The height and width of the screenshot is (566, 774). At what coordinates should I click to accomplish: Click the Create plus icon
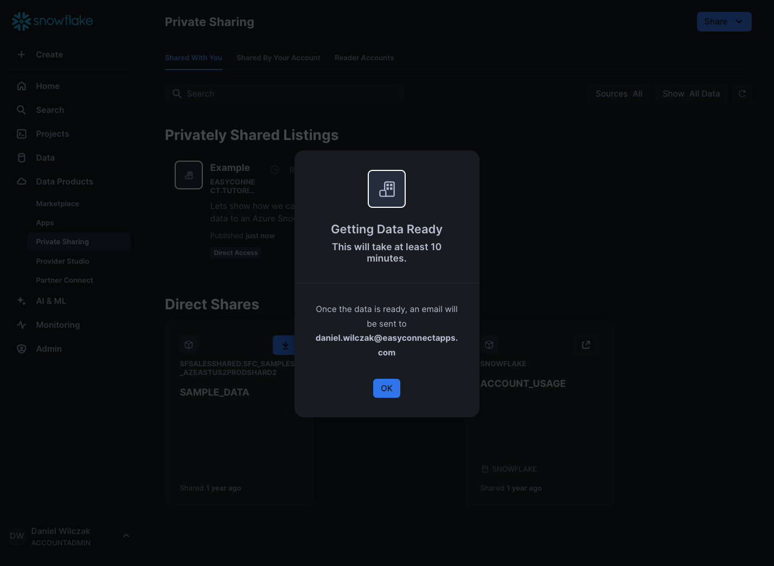21,54
